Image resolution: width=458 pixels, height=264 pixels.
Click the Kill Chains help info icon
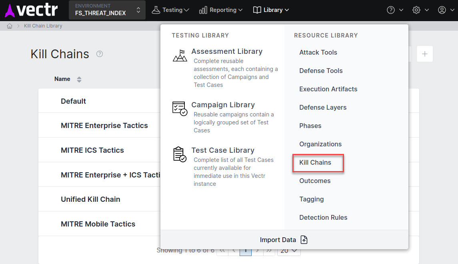[100, 54]
